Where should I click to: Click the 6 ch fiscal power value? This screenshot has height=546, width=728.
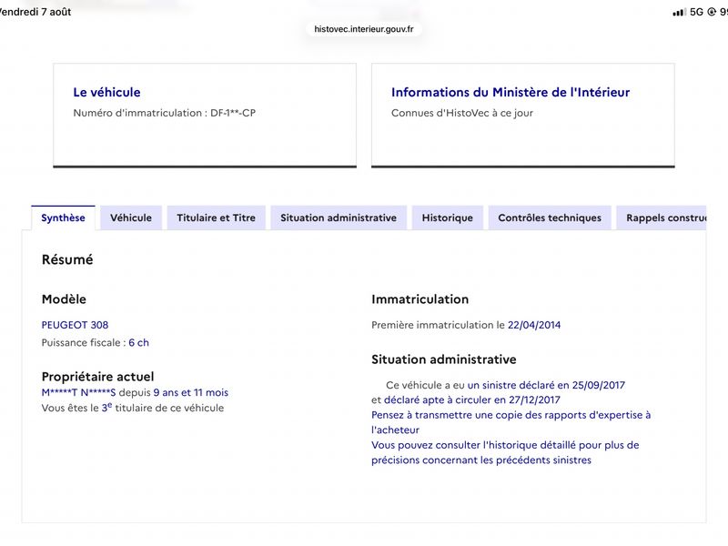point(139,343)
